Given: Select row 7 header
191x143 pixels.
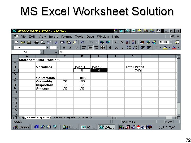Looking at the screenshot, I should click(x=15, y=81).
